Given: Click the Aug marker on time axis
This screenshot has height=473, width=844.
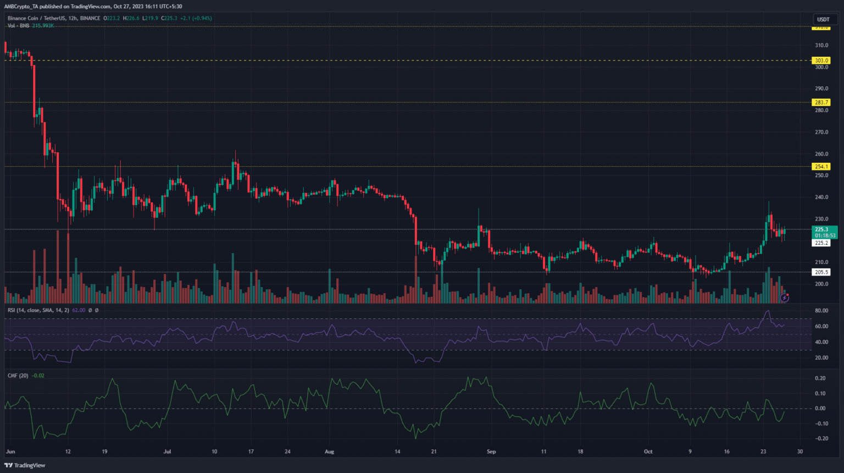Looking at the screenshot, I should pos(329,452).
